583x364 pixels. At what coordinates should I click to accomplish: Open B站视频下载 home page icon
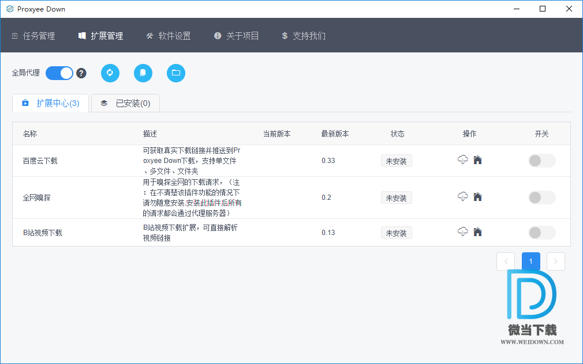coord(478,232)
